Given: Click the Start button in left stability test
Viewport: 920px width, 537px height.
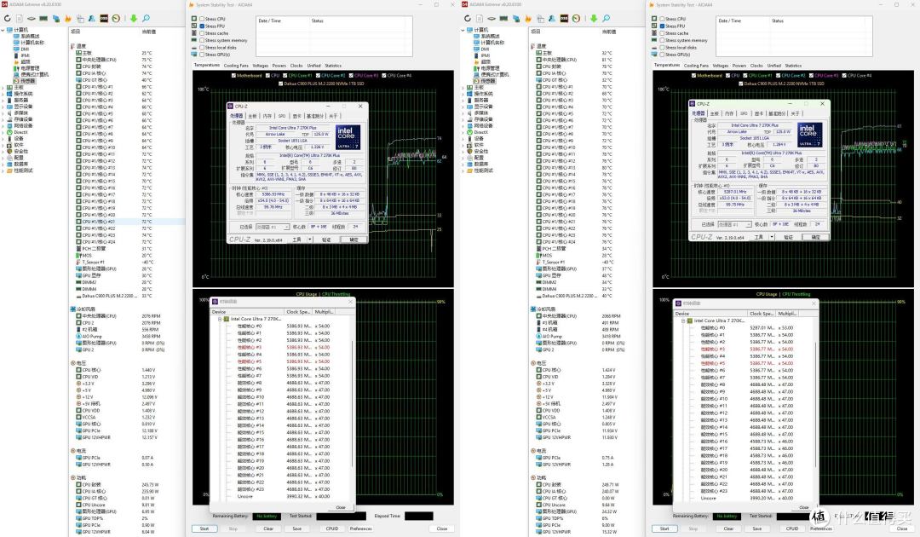Looking at the screenshot, I should (204, 528).
